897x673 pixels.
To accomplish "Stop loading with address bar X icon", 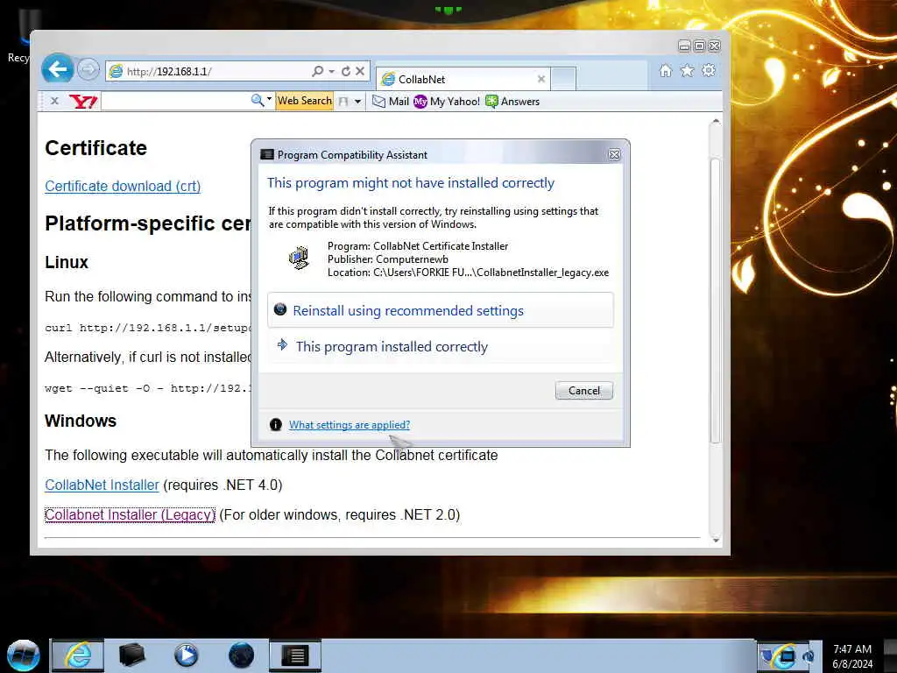I will click(x=360, y=71).
